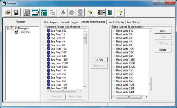
Task: Select the TEST-PC computer icon
Action: point(16,32)
